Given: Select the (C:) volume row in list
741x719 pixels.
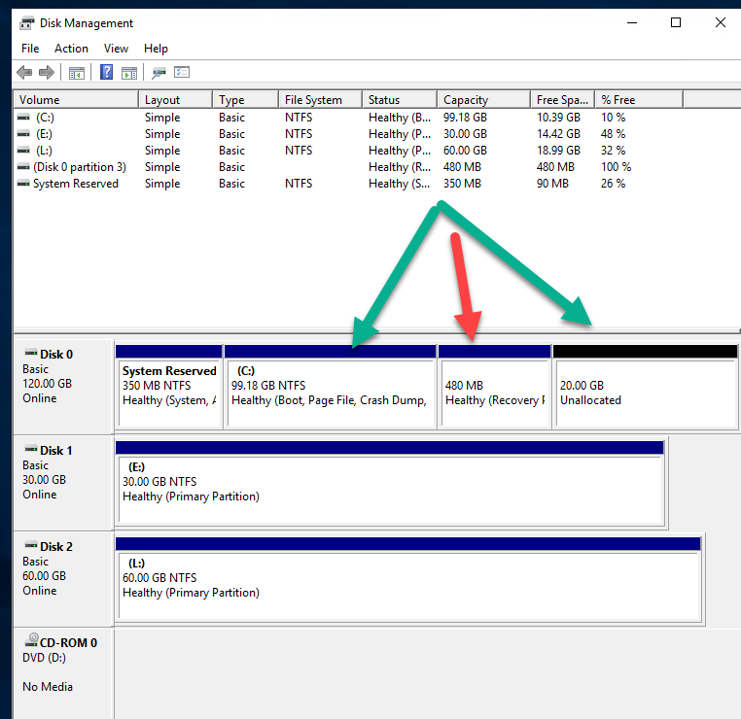Looking at the screenshot, I should pos(45,118).
